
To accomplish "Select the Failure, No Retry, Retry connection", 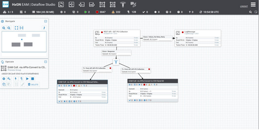I will 158,38.
